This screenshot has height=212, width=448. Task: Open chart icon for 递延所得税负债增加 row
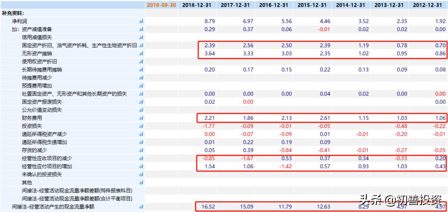pos(141,142)
